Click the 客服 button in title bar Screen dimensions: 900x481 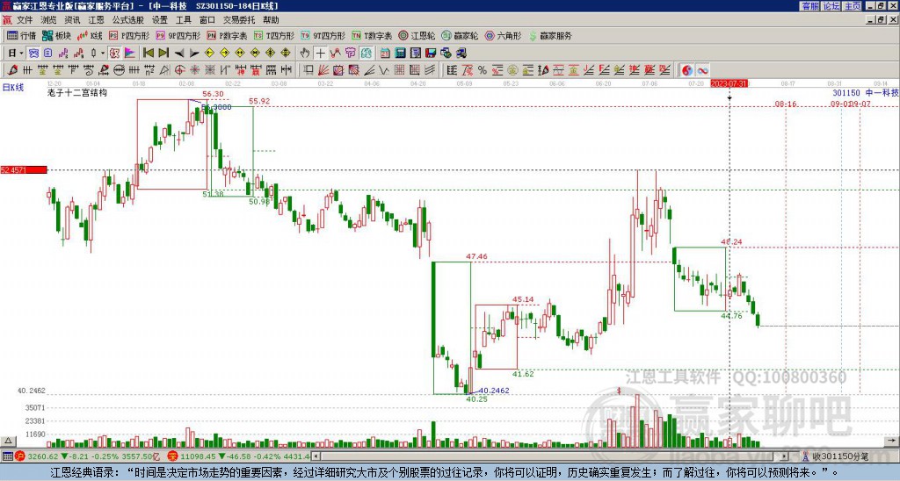pyautogui.click(x=810, y=6)
